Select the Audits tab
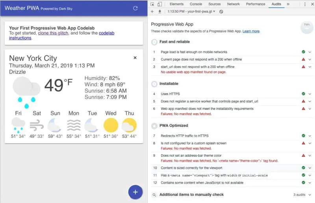The image size is (315, 203). coord(276,4)
